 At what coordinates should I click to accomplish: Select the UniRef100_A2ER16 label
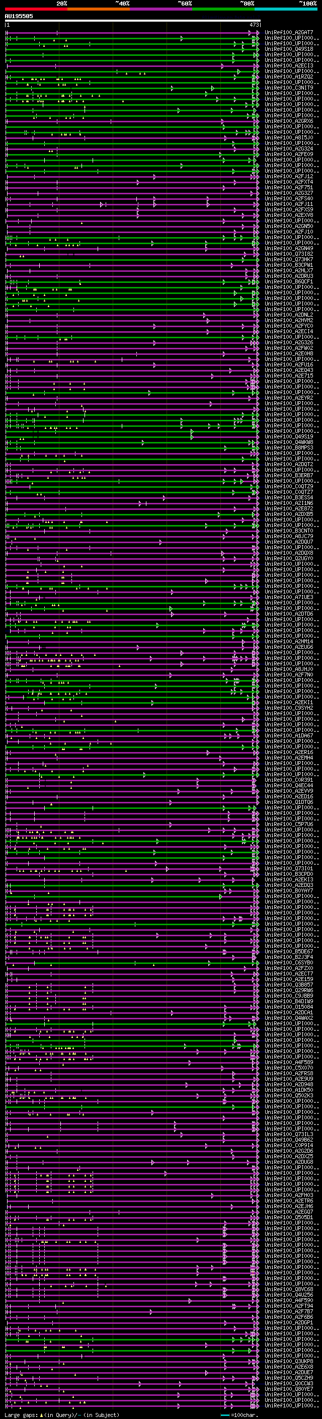point(289,752)
